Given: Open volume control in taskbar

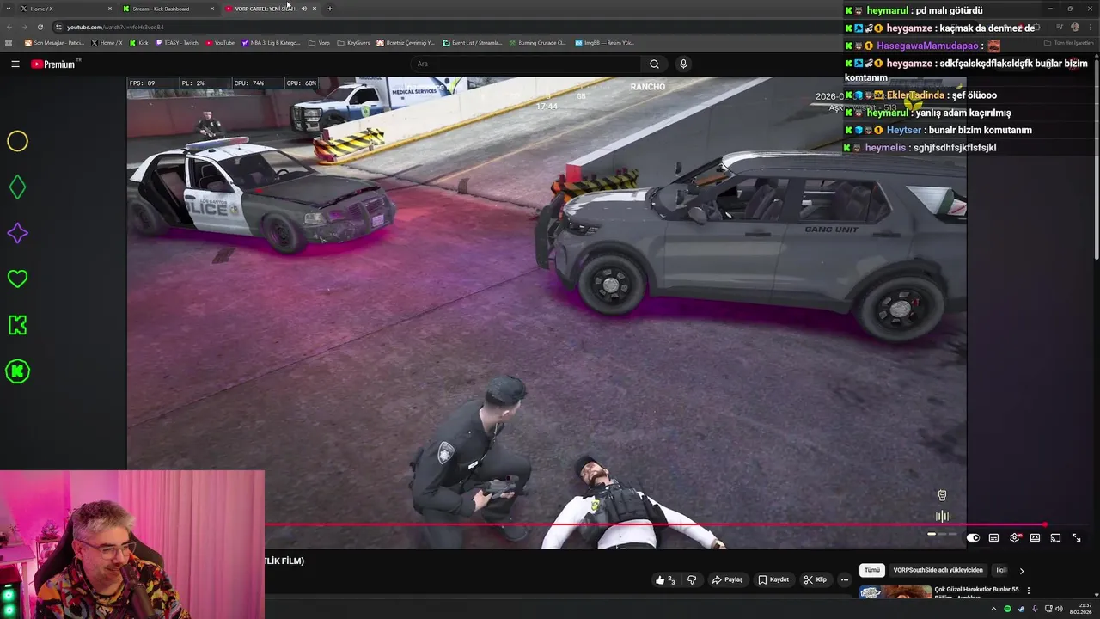Looking at the screenshot, I should pyautogui.click(x=1059, y=609).
